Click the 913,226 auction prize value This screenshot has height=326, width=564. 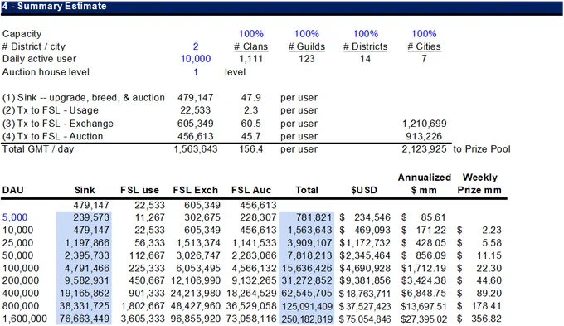(x=425, y=136)
